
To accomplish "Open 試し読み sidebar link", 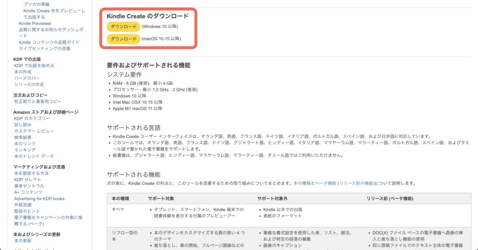I will click(x=22, y=125).
